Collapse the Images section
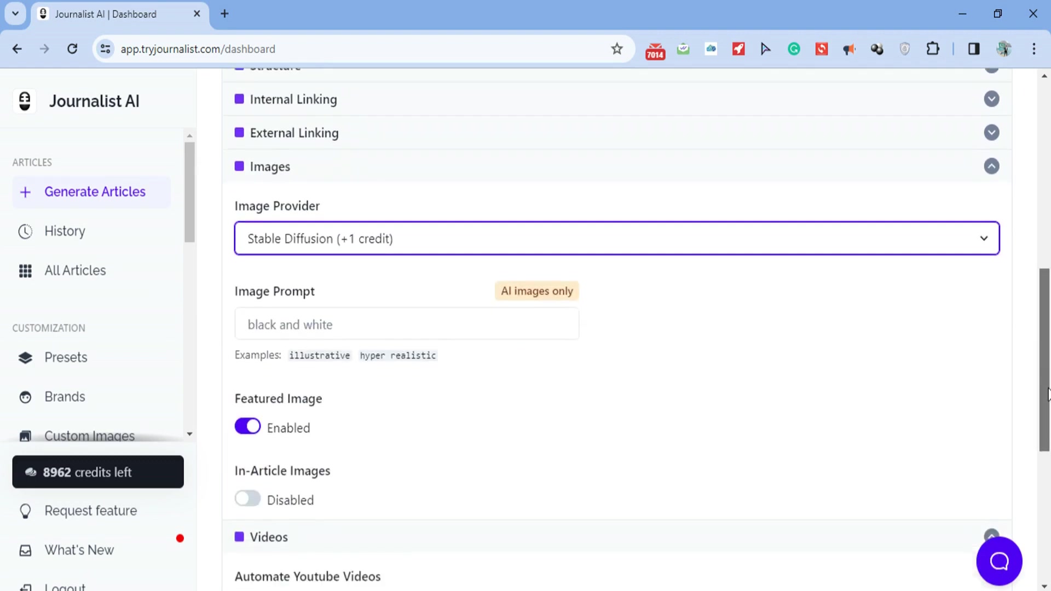The image size is (1051, 591). click(x=991, y=166)
